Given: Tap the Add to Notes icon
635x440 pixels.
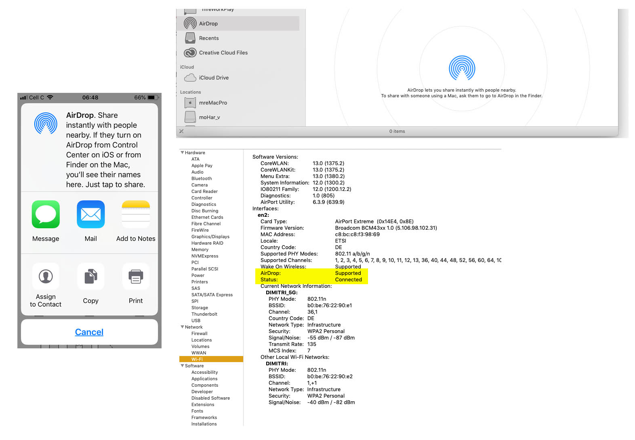Looking at the screenshot, I should coord(136,214).
